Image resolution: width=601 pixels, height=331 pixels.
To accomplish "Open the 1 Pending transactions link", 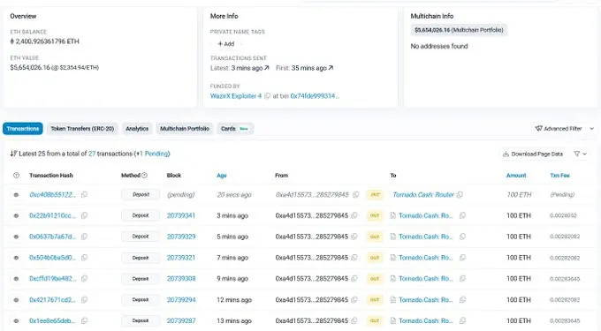I will tap(154, 154).
